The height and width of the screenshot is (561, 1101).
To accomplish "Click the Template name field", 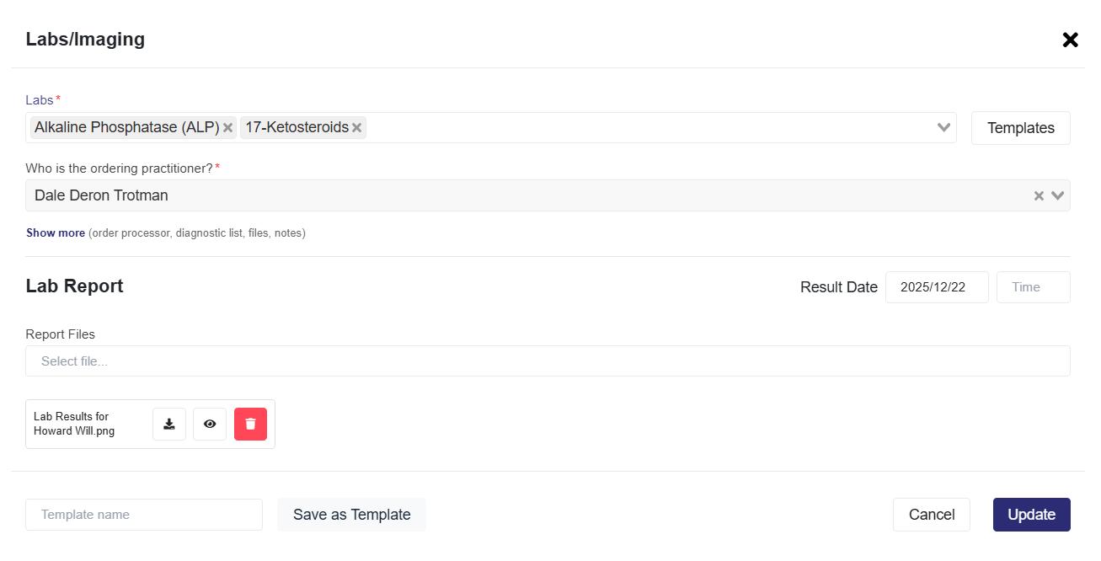I will click(x=144, y=515).
